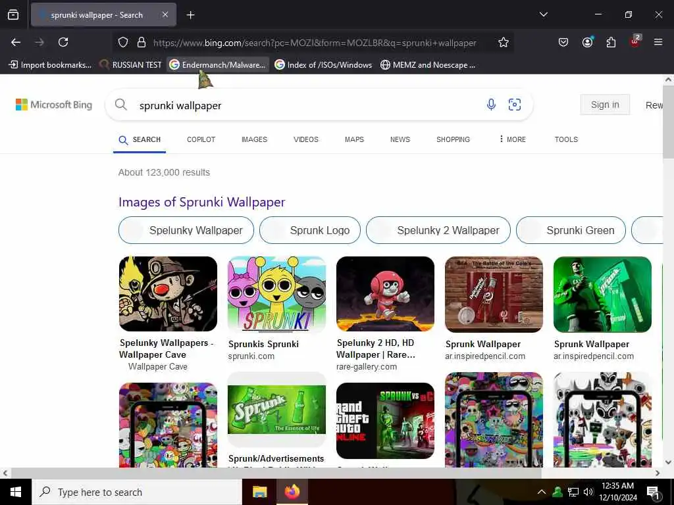Viewport: 674px width, 505px height.
Task: Open the green Sprunk advertisement thumbnail
Action: pos(276,410)
